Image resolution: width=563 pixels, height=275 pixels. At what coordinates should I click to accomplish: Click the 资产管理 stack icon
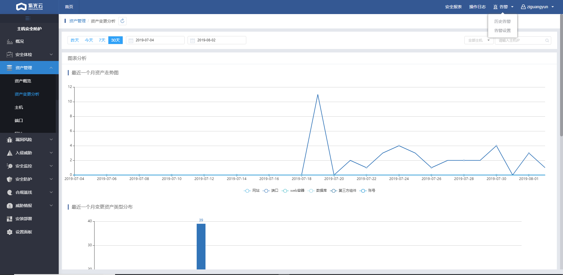pyautogui.click(x=10, y=68)
